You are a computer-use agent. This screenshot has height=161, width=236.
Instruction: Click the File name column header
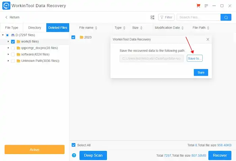(86, 28)
